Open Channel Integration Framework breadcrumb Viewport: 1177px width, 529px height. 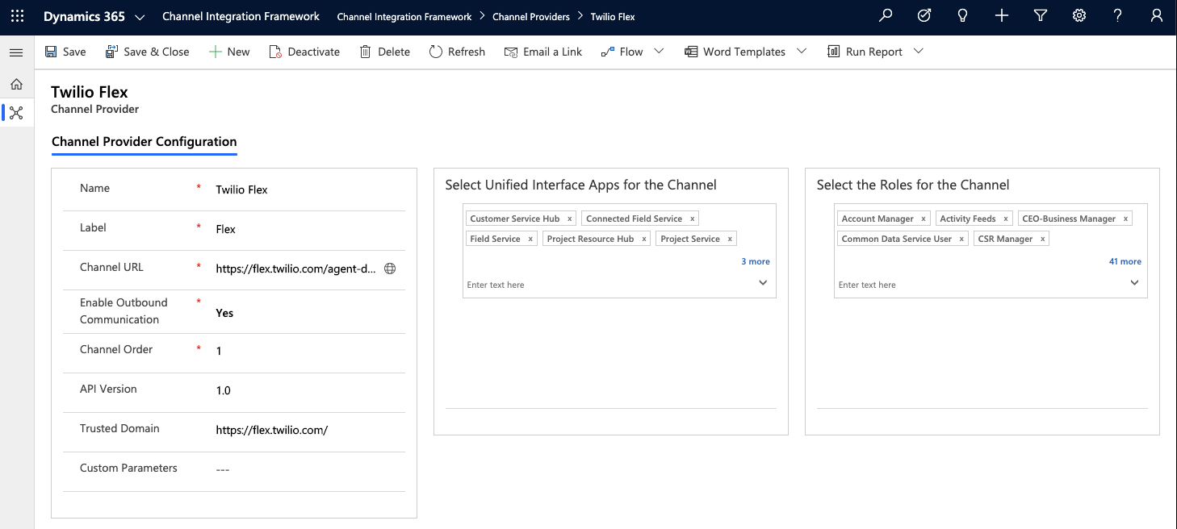pos(404,17)
